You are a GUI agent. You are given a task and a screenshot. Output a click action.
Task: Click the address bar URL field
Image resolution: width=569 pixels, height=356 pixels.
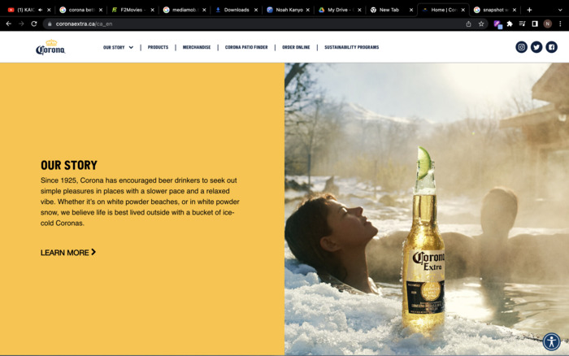pos(244,24)
